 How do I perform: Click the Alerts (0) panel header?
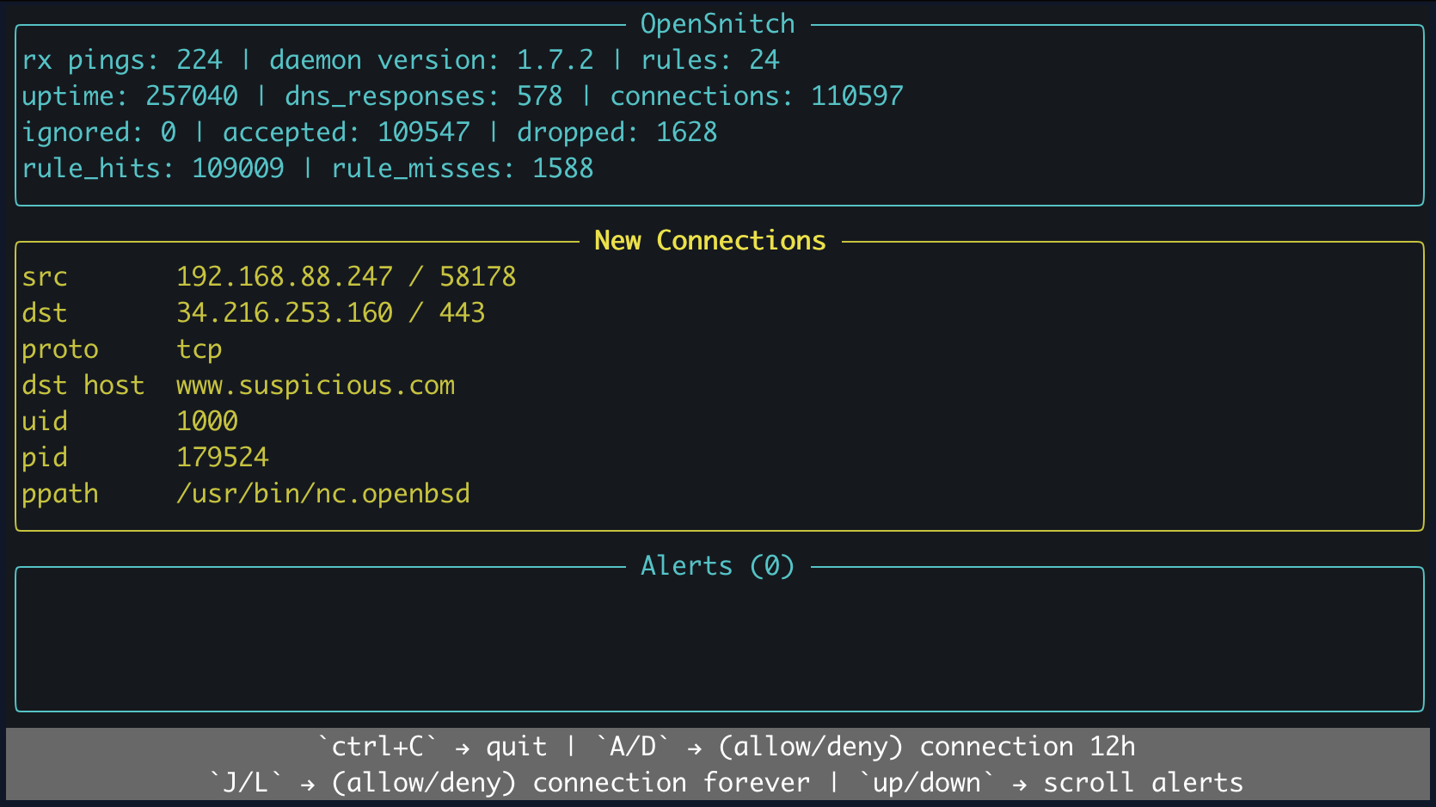coord(716,565)
